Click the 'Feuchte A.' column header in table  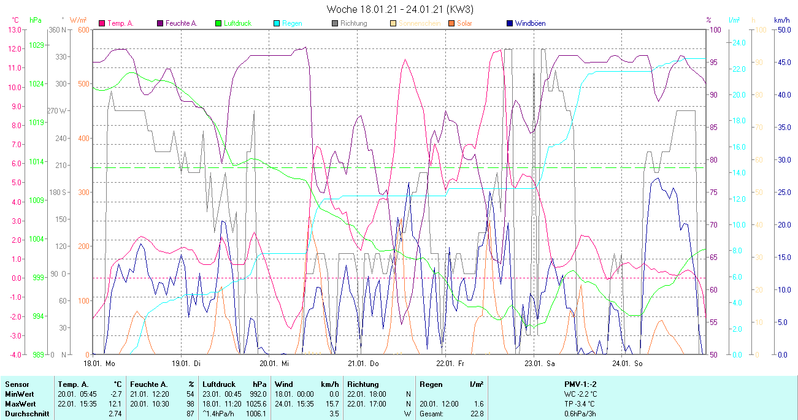tap(149, 384)
